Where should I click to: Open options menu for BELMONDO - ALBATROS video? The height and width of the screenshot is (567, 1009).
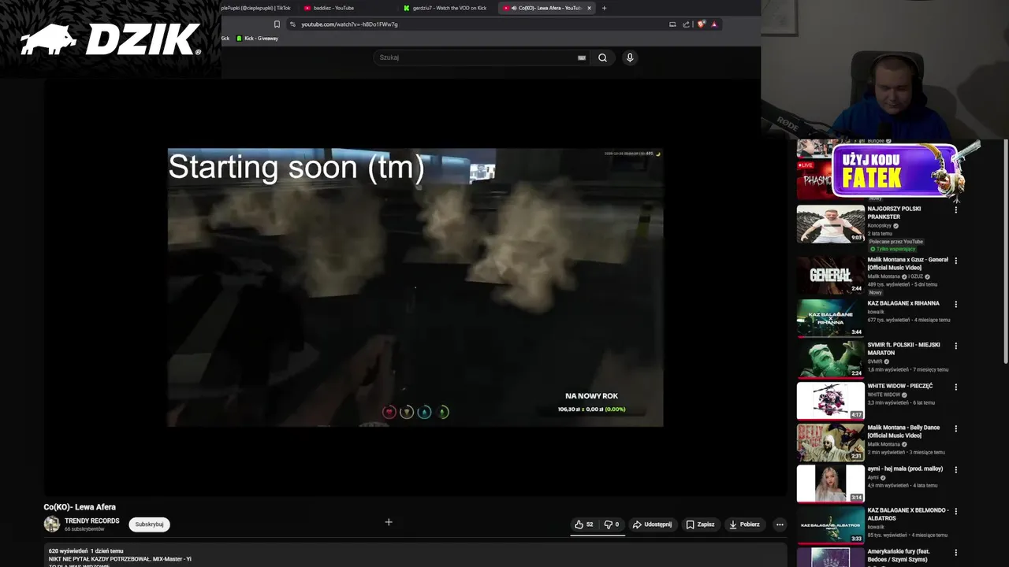956,511
